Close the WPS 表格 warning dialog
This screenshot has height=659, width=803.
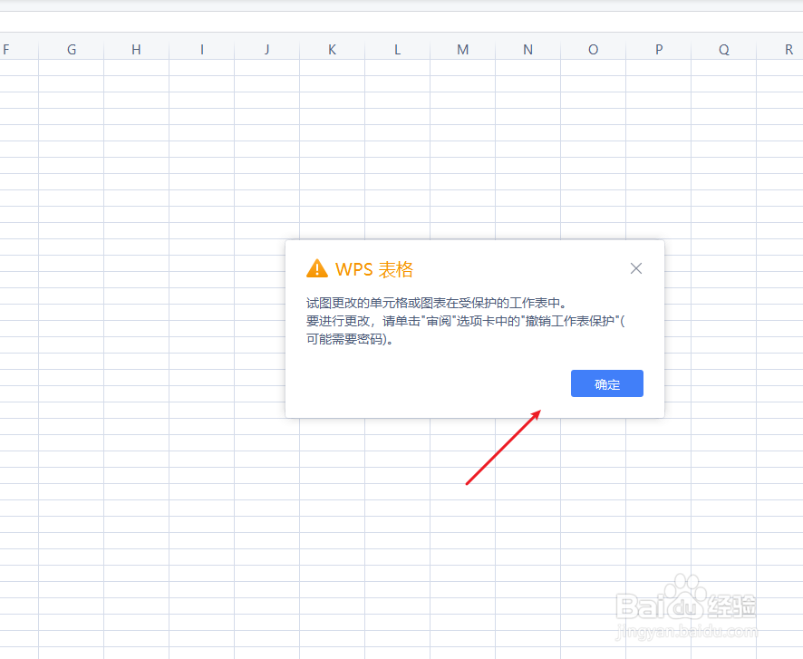click(x=636, y=268)
